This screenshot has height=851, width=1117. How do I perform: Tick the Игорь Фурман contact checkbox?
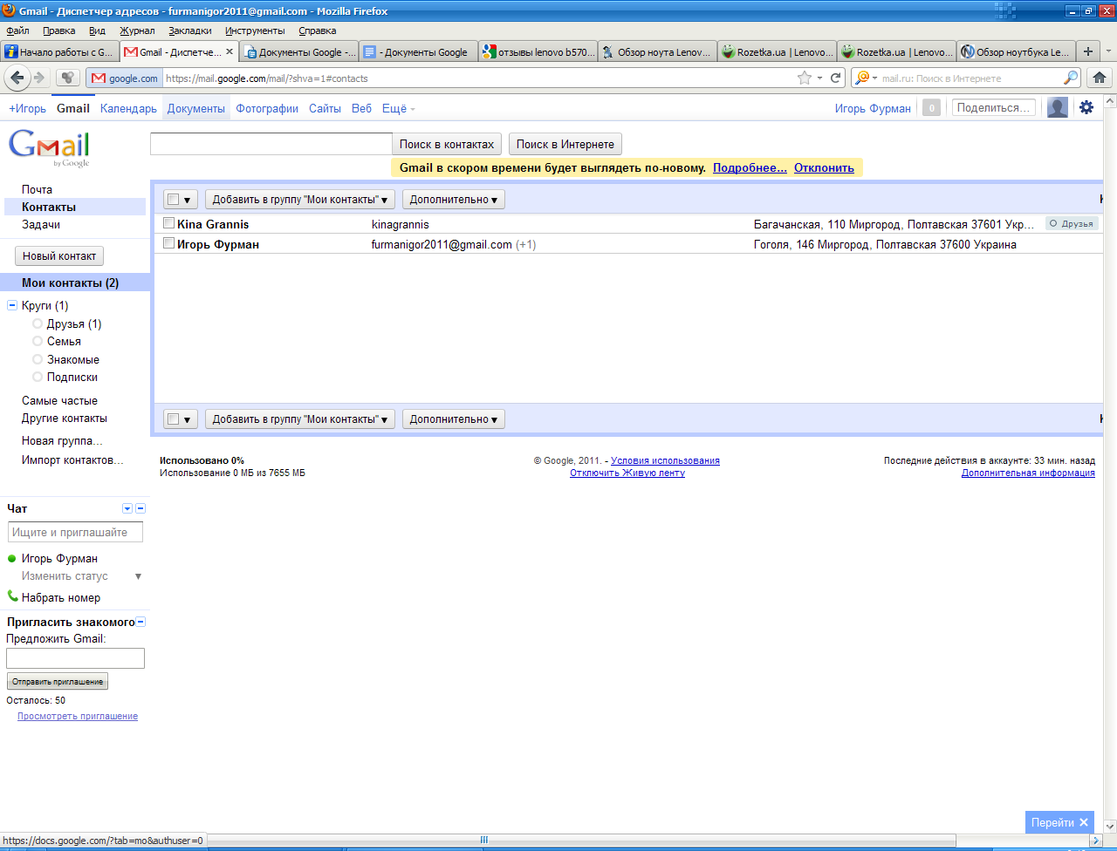(169, 243)
